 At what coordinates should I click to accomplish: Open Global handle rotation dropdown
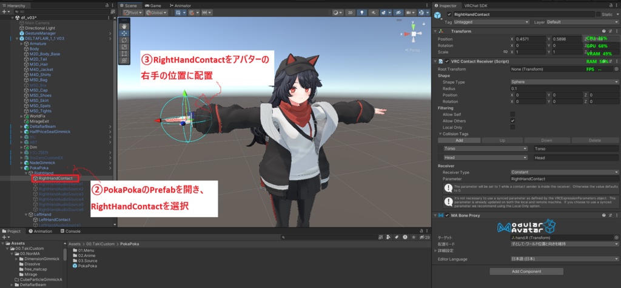point(156,13)
